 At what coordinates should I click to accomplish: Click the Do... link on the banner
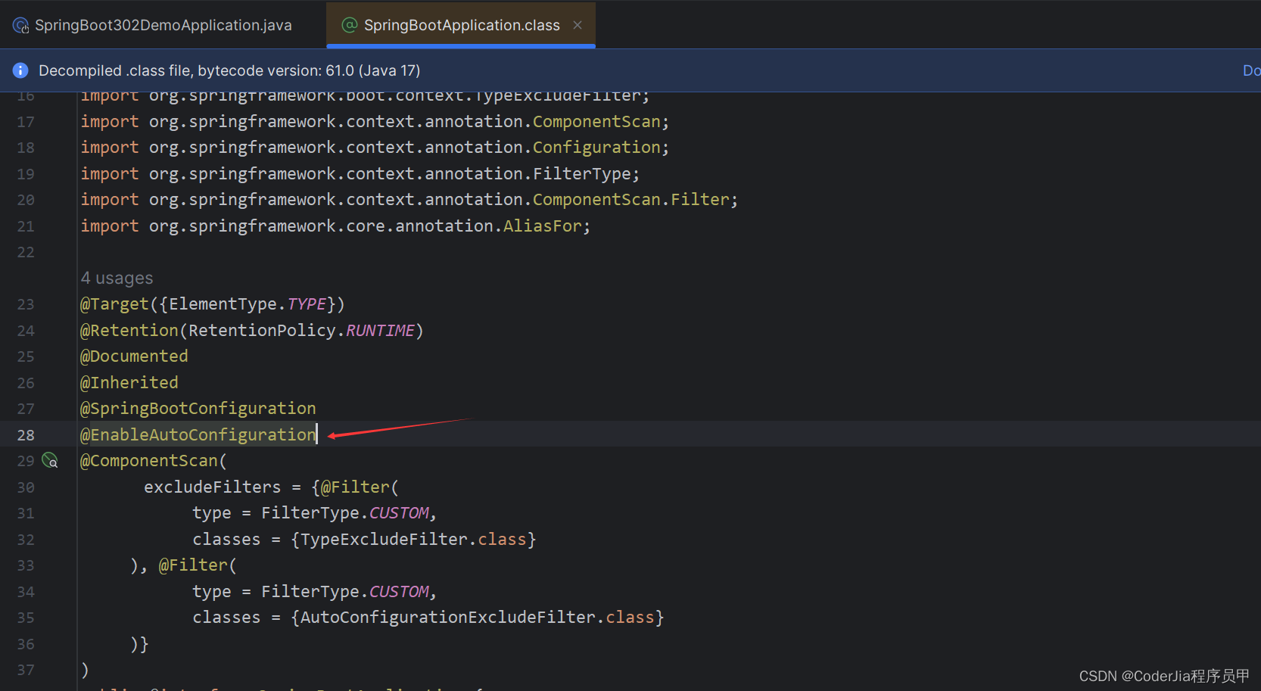pos(1251,70)
